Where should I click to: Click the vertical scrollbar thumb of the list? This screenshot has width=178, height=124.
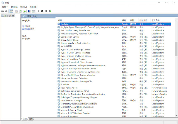pyautogui.click(x=176, y=49)
